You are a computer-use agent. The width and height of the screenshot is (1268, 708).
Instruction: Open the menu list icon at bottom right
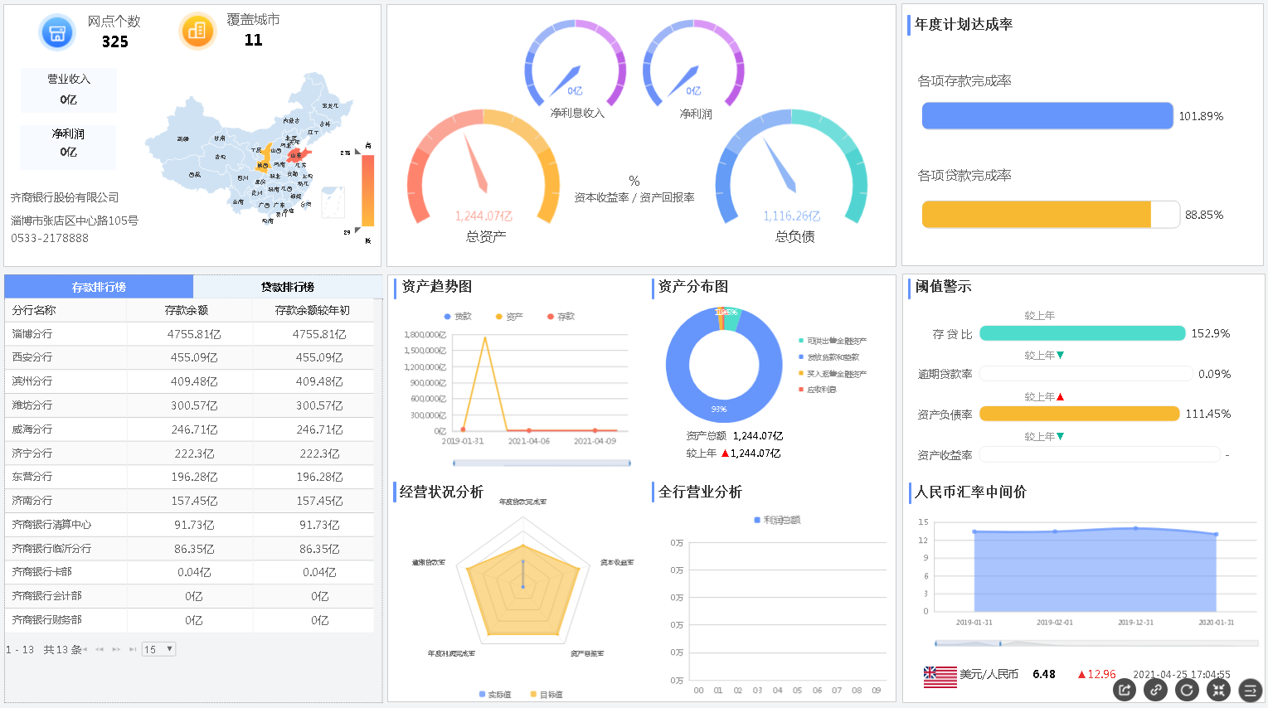(x=1250, y=690)
